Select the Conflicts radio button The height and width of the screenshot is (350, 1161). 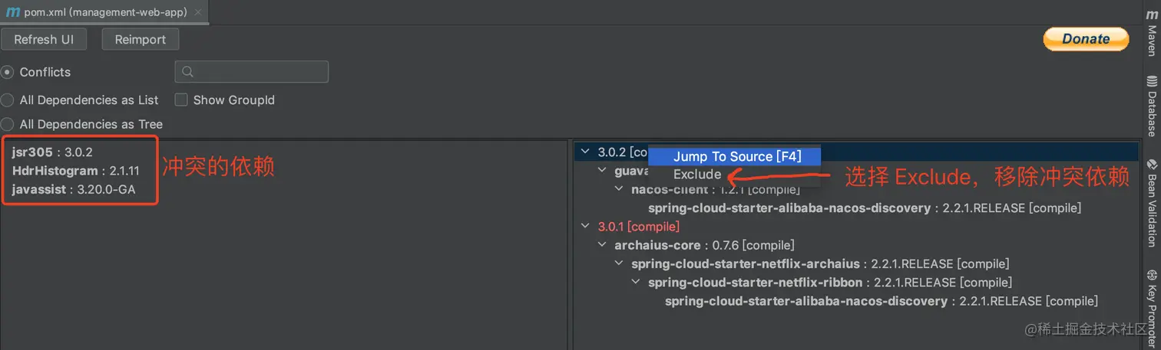(7, 72)
